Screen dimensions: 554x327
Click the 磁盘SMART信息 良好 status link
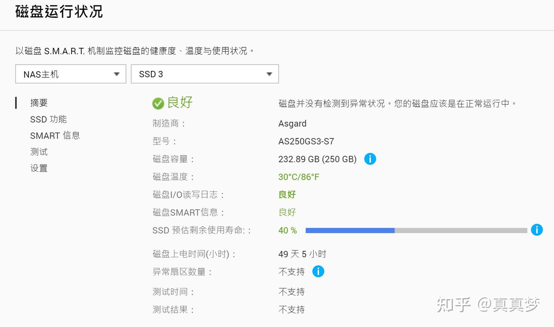pos(287,212)
